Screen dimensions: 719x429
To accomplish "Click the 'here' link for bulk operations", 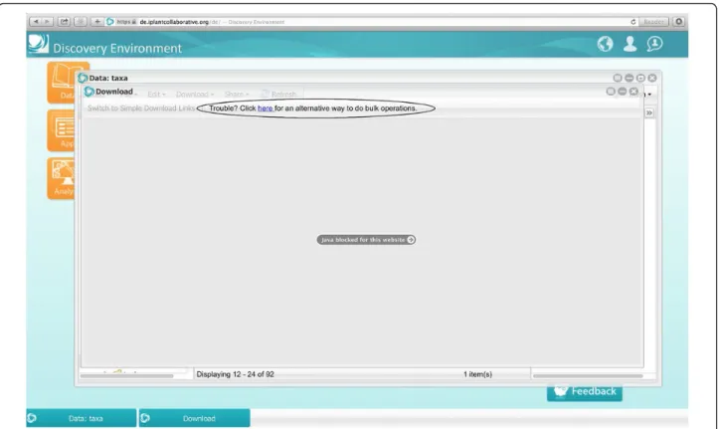I will coord(266,108).
